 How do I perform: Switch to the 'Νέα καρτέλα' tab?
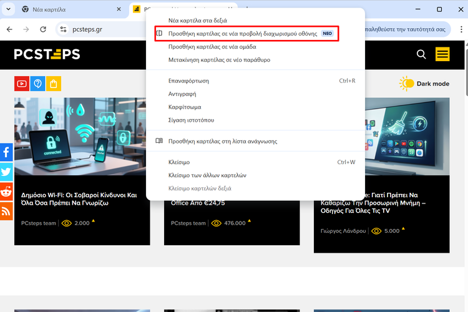[62, 9]
